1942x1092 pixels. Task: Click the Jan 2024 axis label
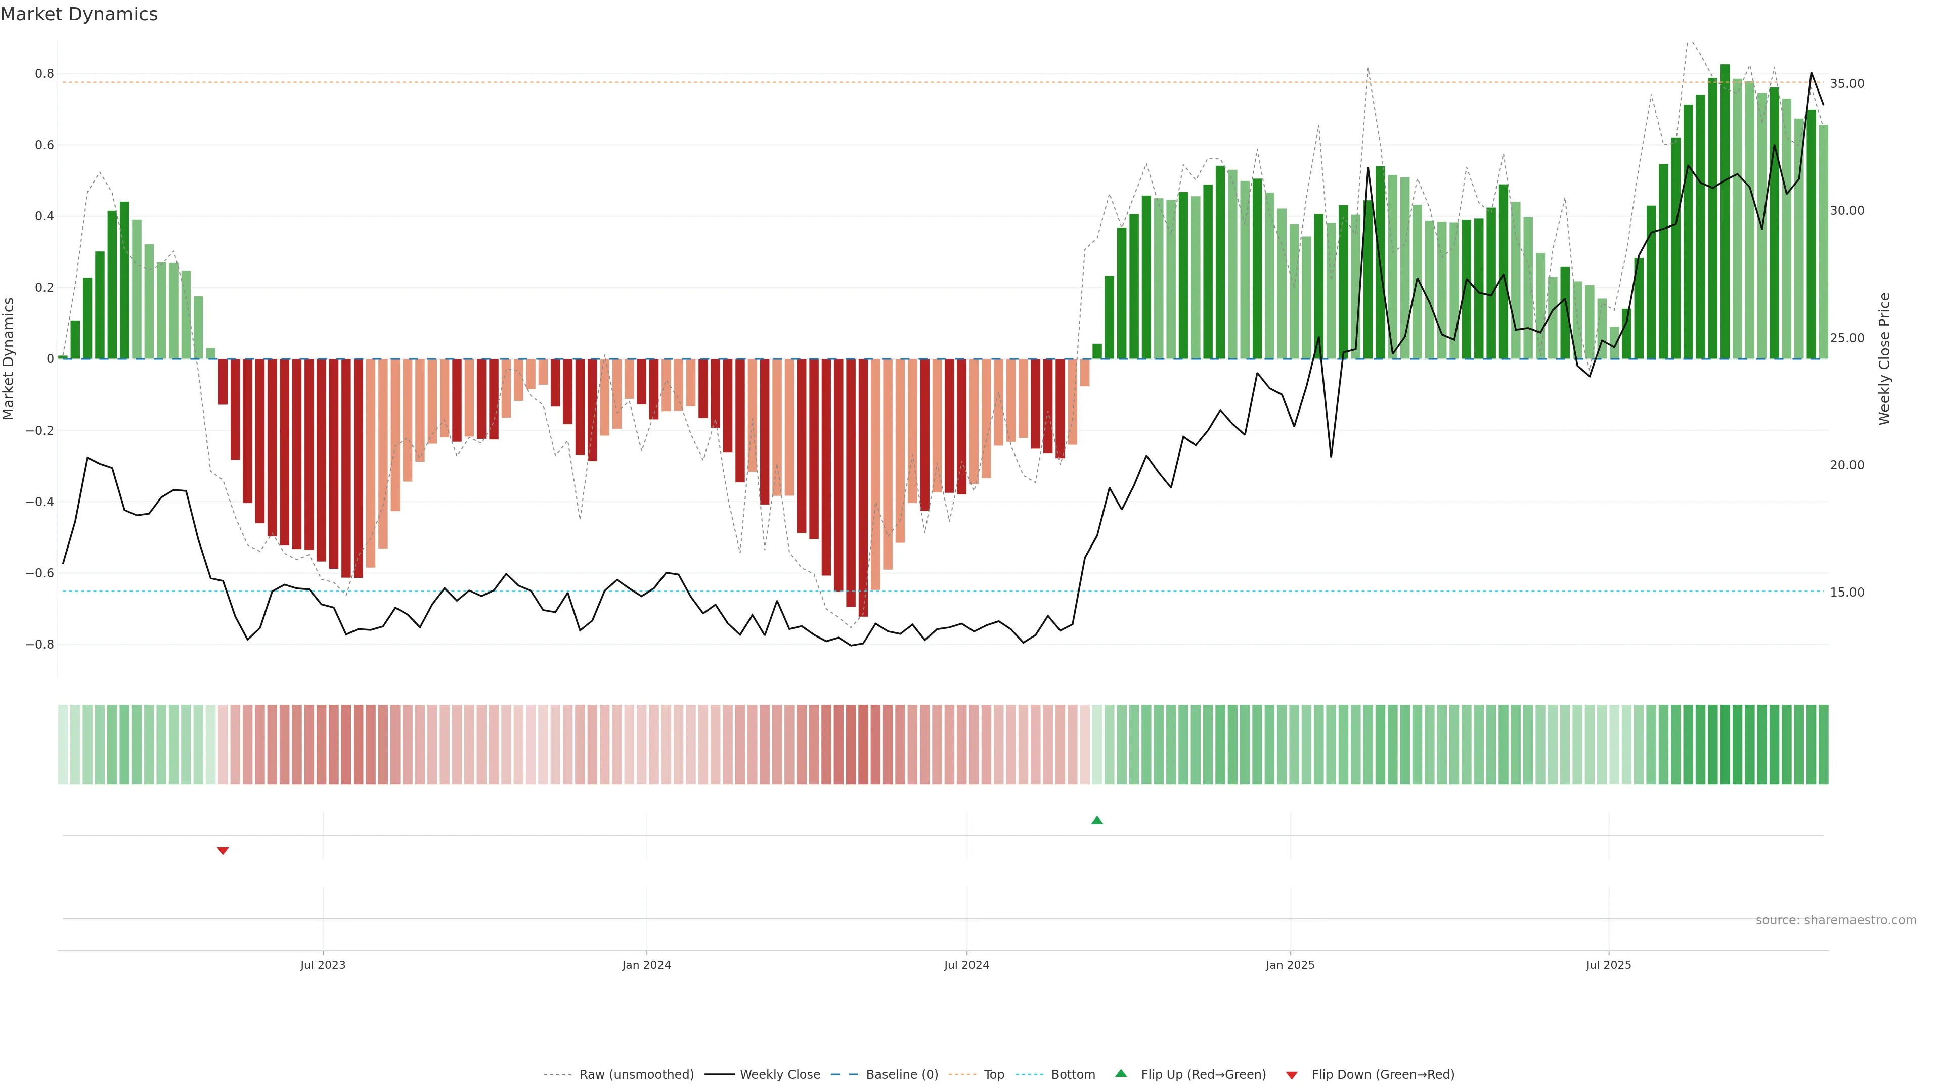[x=646, y=965]
